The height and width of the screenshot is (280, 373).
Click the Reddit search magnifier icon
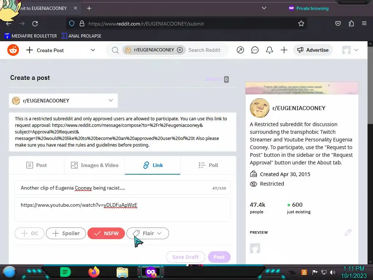coord(115,50)
